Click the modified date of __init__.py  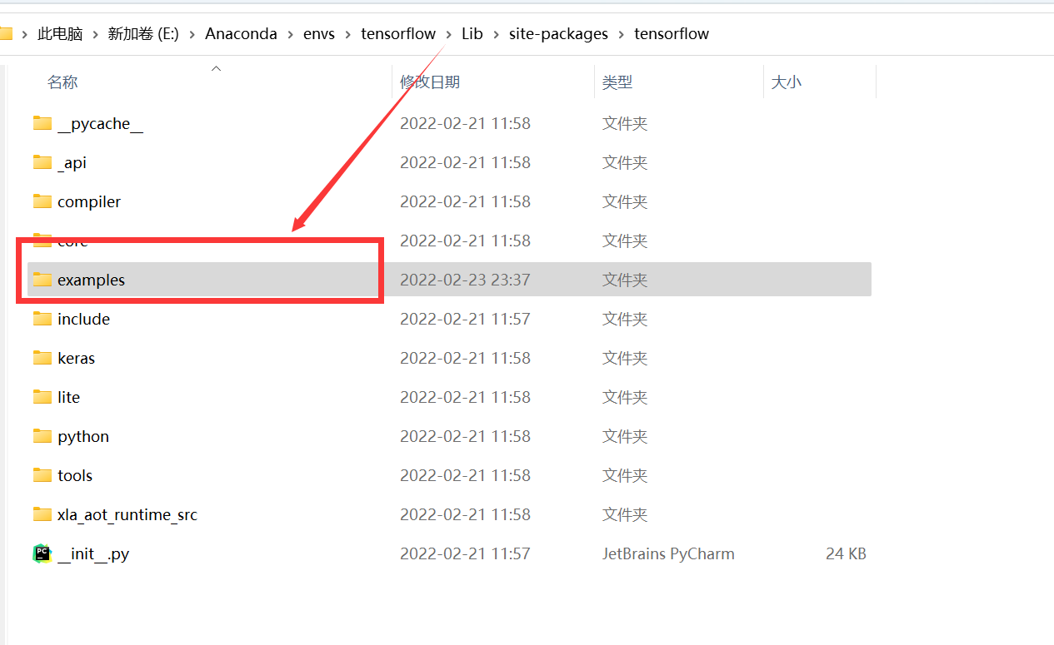pyautogui.click(x=465, y=554)
